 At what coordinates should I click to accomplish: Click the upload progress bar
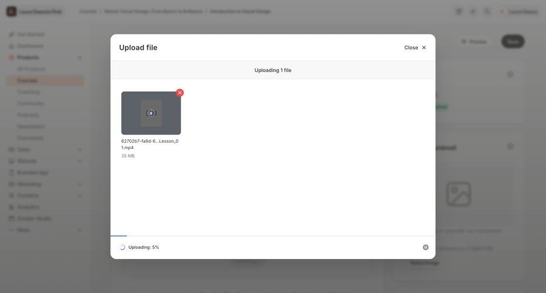(272, 235)
